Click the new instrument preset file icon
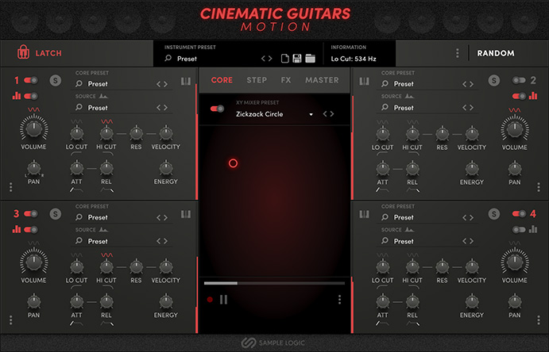This screenshot has width=549, height=352. pyautogui.click(x=284, y=59)
